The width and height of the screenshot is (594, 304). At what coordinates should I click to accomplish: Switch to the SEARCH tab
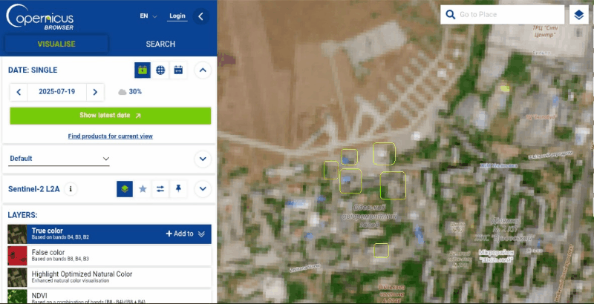click(x=160, y=44)
